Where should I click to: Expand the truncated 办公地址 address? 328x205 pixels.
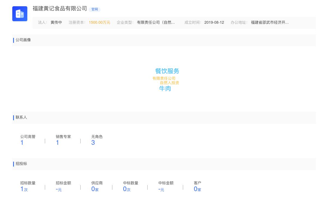(270, 23)
